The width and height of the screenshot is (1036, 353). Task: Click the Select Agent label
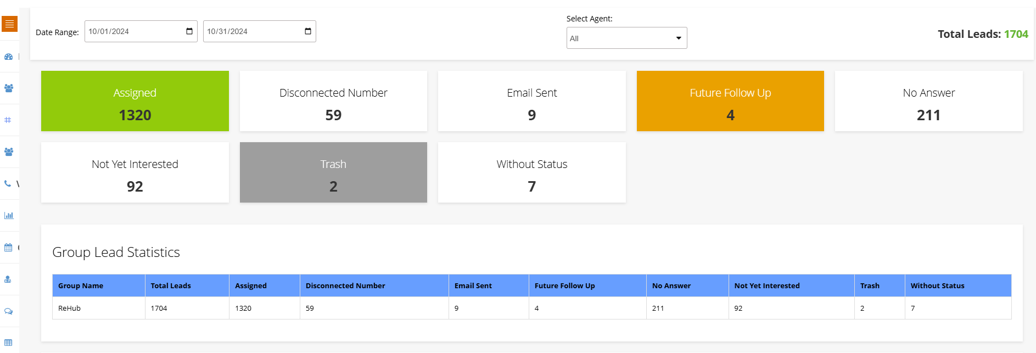(590, 19)
